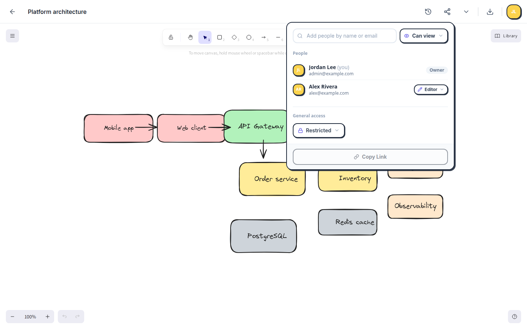Choose the Selection arrow tool

click(205, 37)
